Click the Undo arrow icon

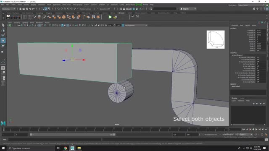pos(30,9)
